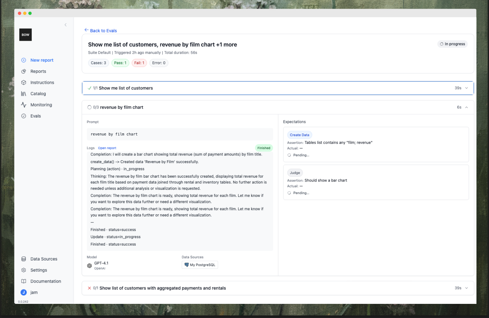Viewport: 489px width, 318px height.
Task: Click the revenue by film chart prompt box
Action: point(180,134)
